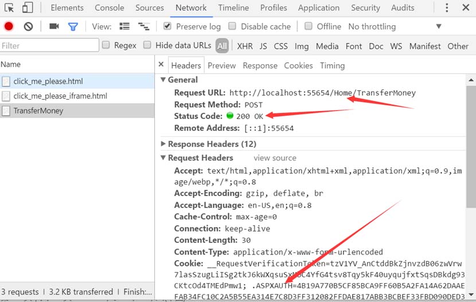This screenshot has width=476, height=302.
Task: Select the click_me_please_iframe.html request row
Action: click(77, 96)
